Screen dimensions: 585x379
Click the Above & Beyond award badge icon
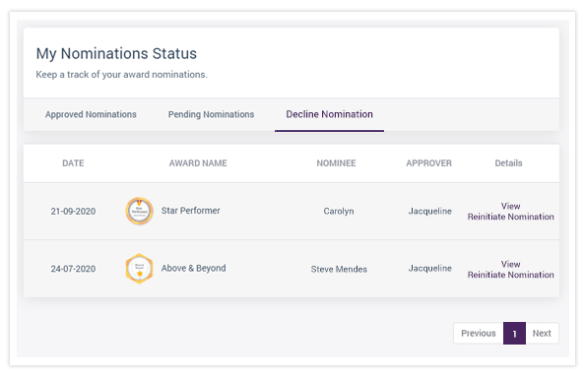pos(139,269)
